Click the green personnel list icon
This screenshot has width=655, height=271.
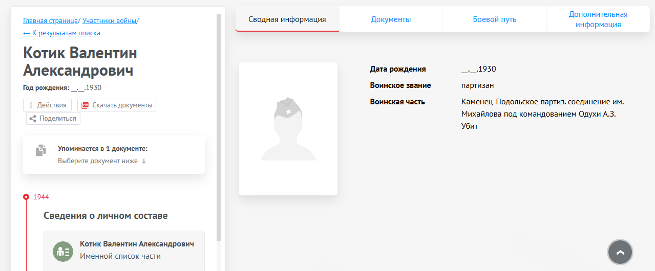tap(63, 251)
